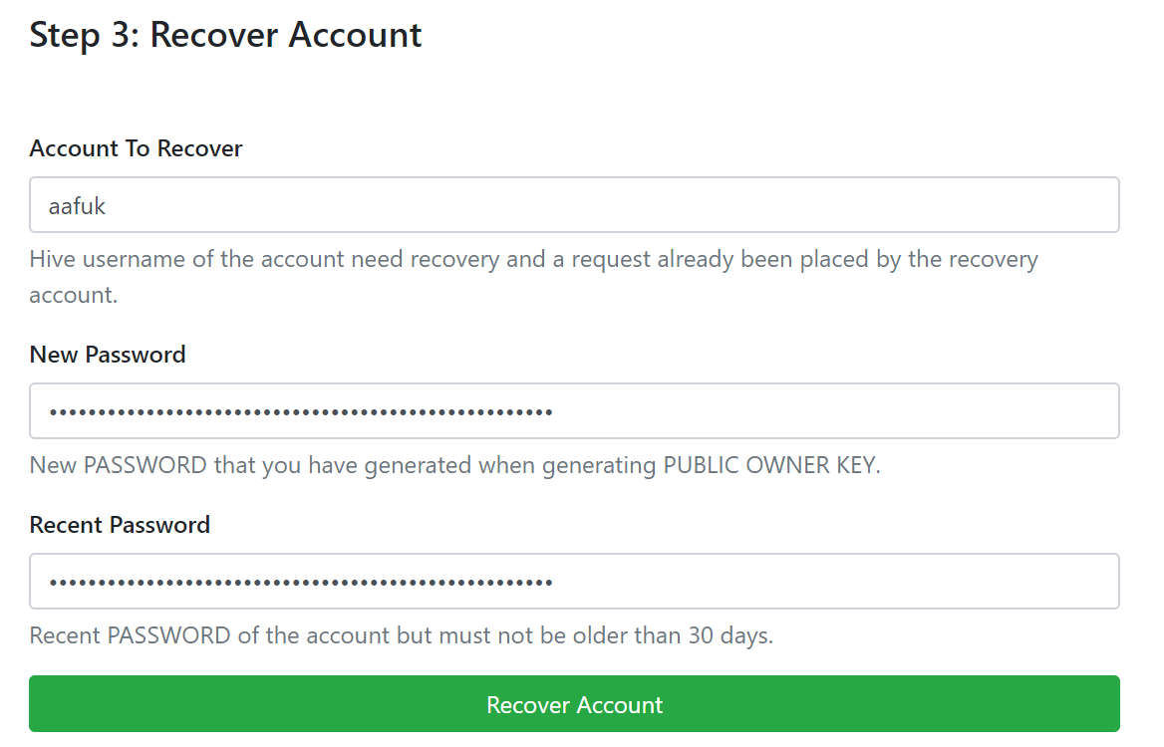Focus the Account To Recover input field
This screenshot has height=747, width=1164.
[x=574, y=205]
